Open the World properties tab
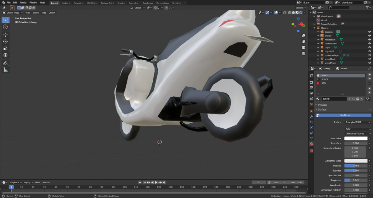 [311, 104]
